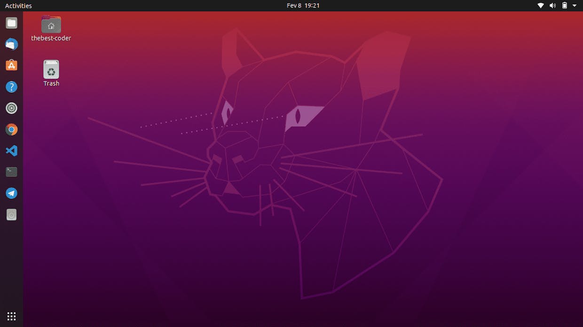Open the Files app in the dock
This screenshot has width=583, height=327.
[x=11, y=23]
